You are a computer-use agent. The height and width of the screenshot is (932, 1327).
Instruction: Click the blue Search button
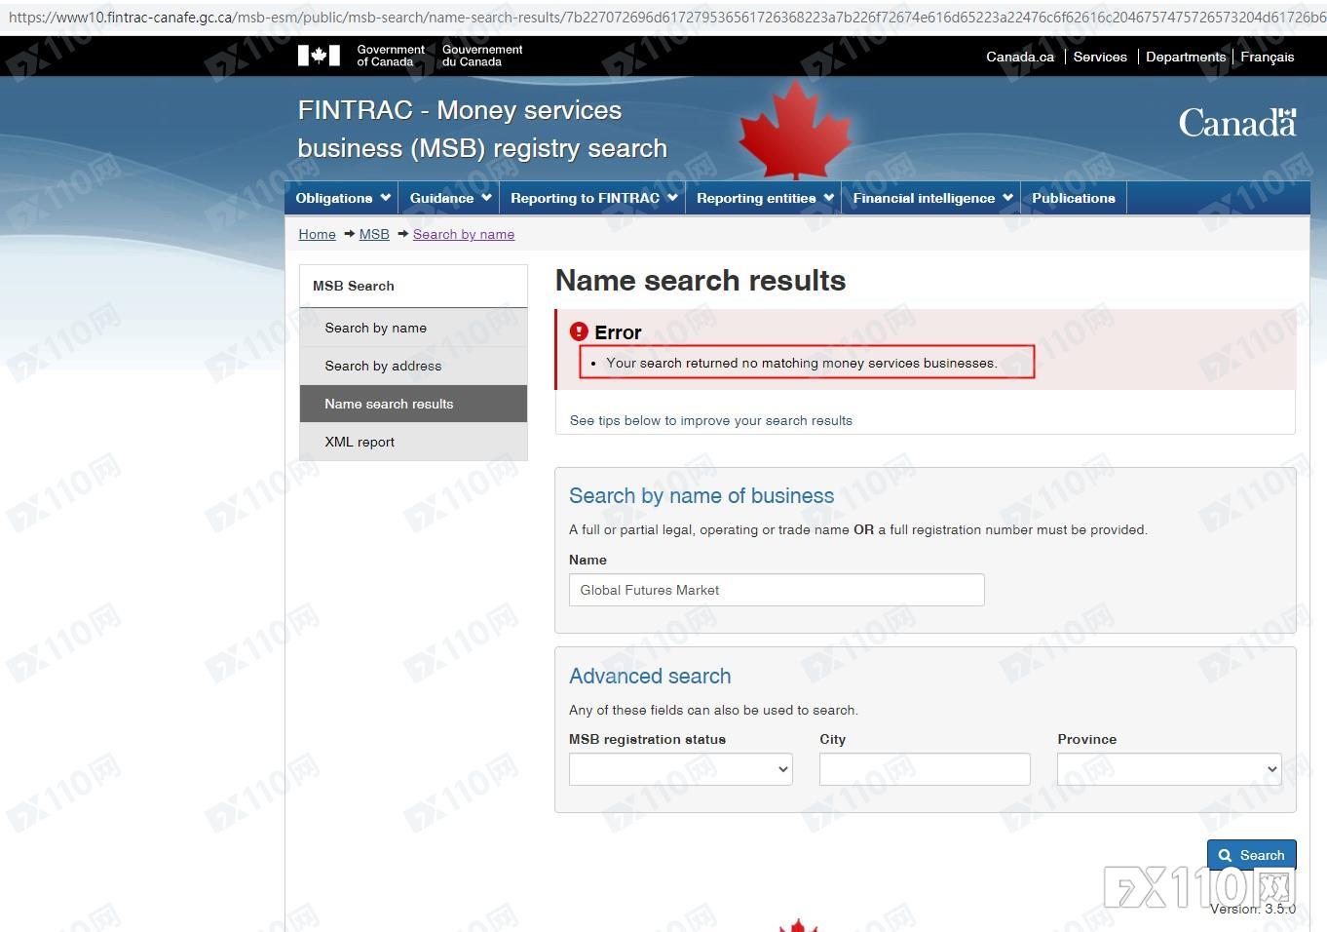1252,855
